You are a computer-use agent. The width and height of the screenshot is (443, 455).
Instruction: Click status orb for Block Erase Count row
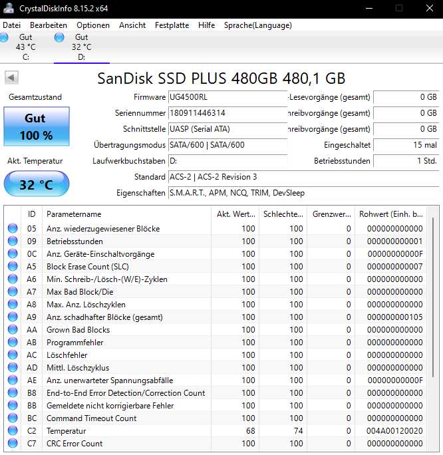point(13,266)
